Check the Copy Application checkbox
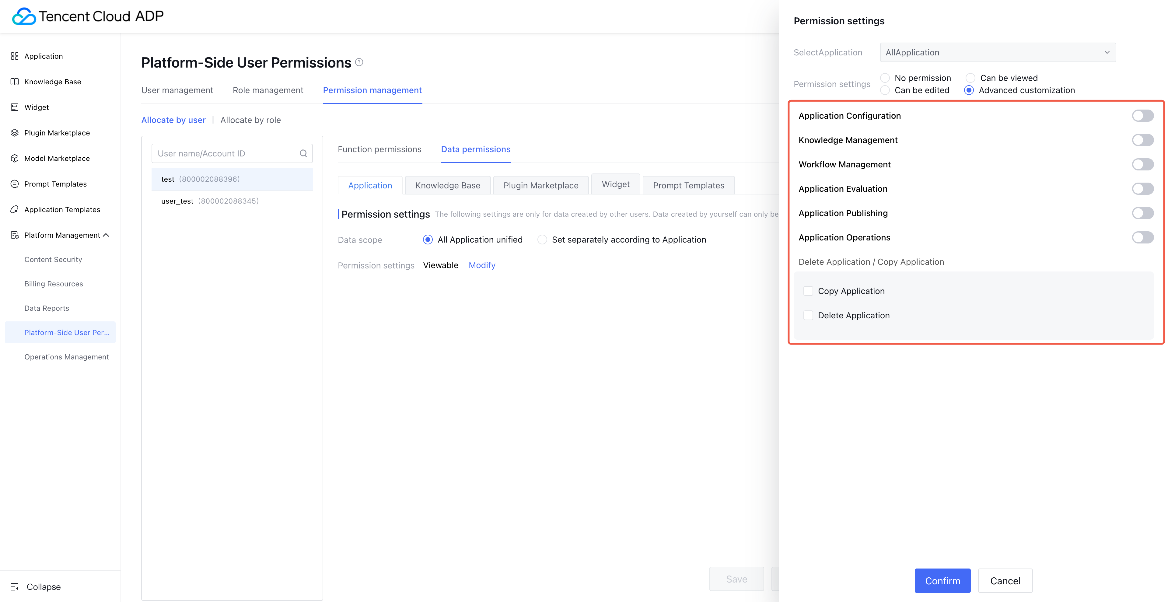 coord(809,291)
